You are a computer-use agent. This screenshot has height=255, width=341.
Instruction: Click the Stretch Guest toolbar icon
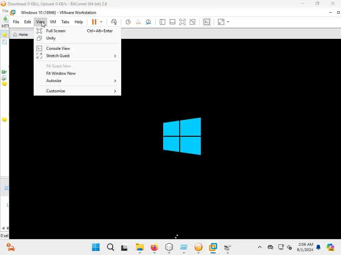click(x=221, y=22)
